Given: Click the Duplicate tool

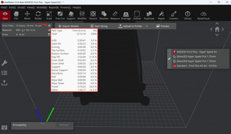Looking at the screenshot, I should pyautogui.click(x=149, y=15).
